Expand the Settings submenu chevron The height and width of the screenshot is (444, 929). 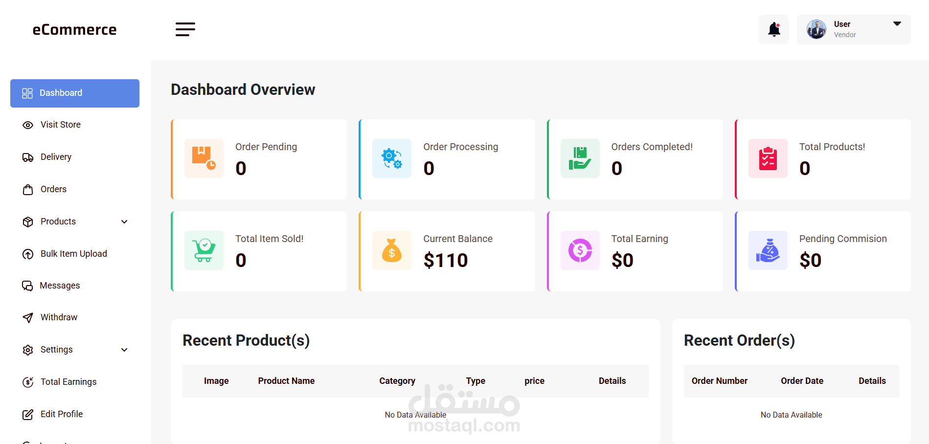point(124,350)
